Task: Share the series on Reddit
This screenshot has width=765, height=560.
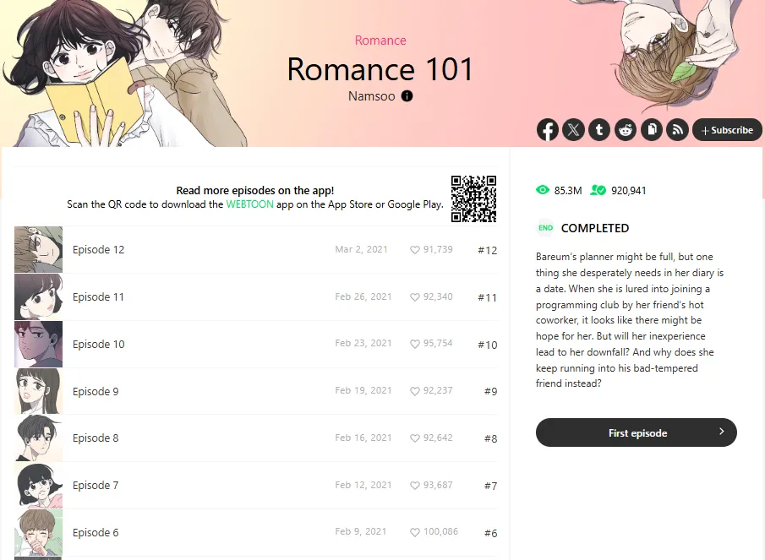Action: coord(626,129)
